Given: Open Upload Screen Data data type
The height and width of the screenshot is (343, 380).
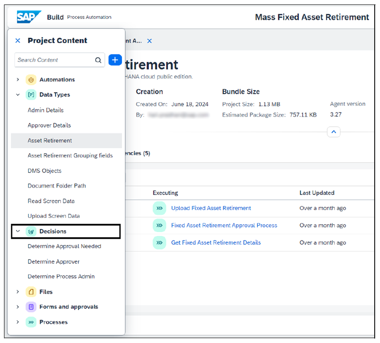Looking at the screenshot, I should 54,216.
